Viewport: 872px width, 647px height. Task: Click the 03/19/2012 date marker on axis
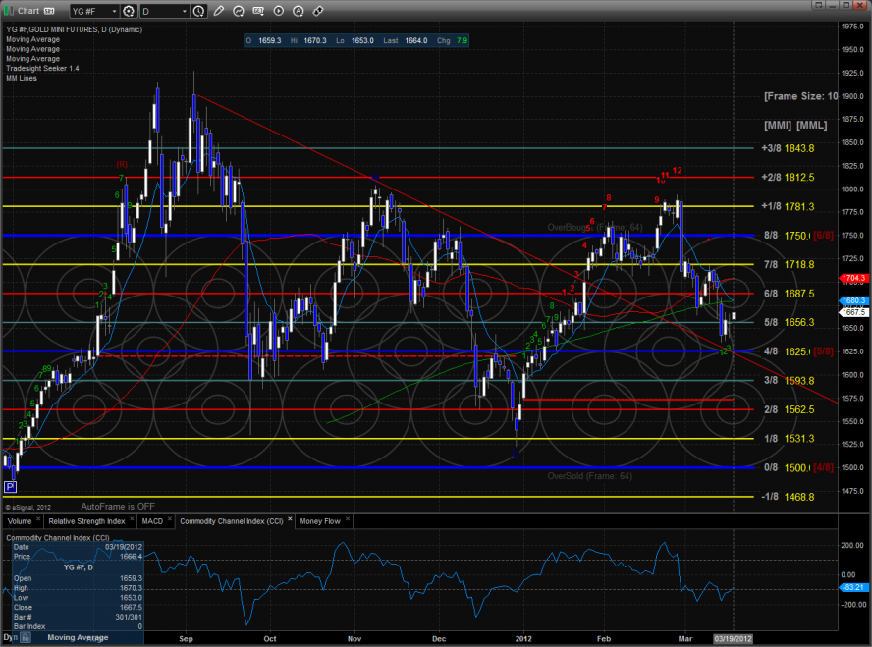(734, 638)
